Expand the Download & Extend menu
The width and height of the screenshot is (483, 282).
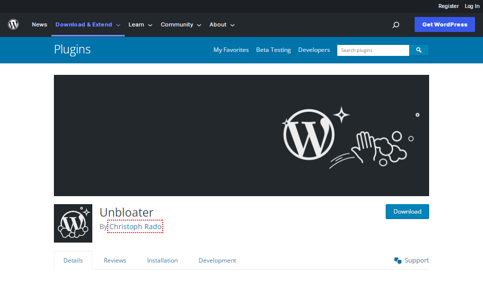tap(88, 24)
